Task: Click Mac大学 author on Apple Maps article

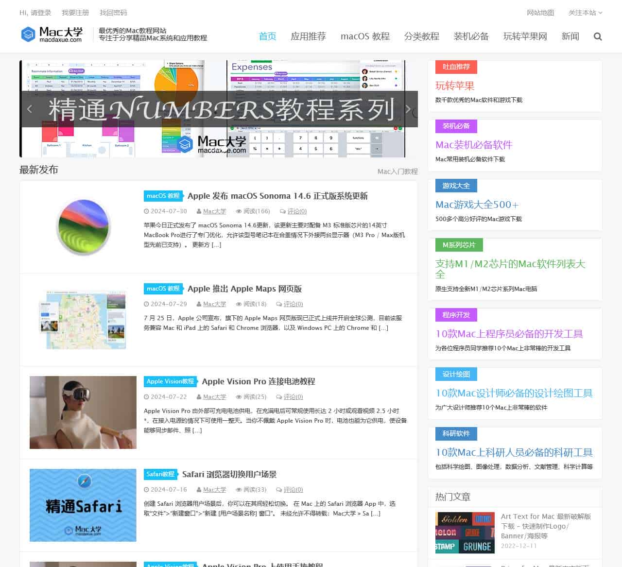Action: 214,304
